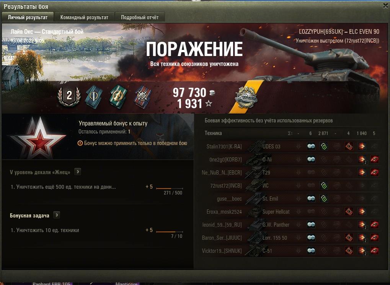Expand the Бонусная задача arrow
Image resolution: width=390 pixels, height=285 pixels.
pyautogui.click(x=57, y=215)
